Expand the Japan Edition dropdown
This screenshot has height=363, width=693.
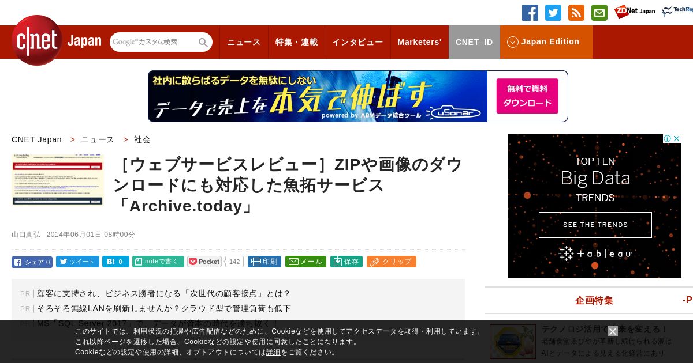(x=546, y=42)
